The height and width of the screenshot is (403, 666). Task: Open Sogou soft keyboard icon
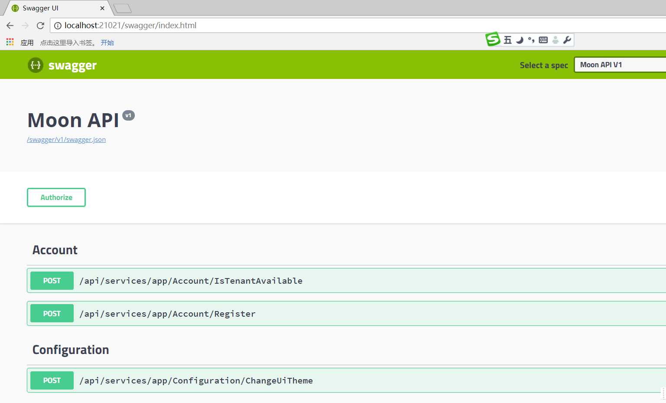pyautogui.click(x=543, y=40)
